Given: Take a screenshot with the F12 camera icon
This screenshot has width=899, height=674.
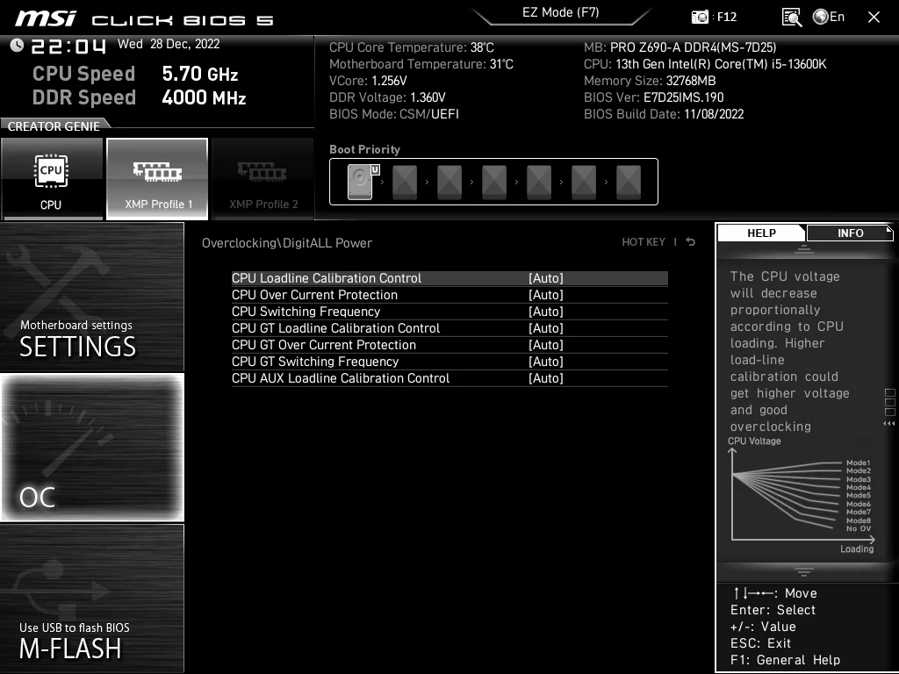Looking at the screenshot, I should coord(700,18).
